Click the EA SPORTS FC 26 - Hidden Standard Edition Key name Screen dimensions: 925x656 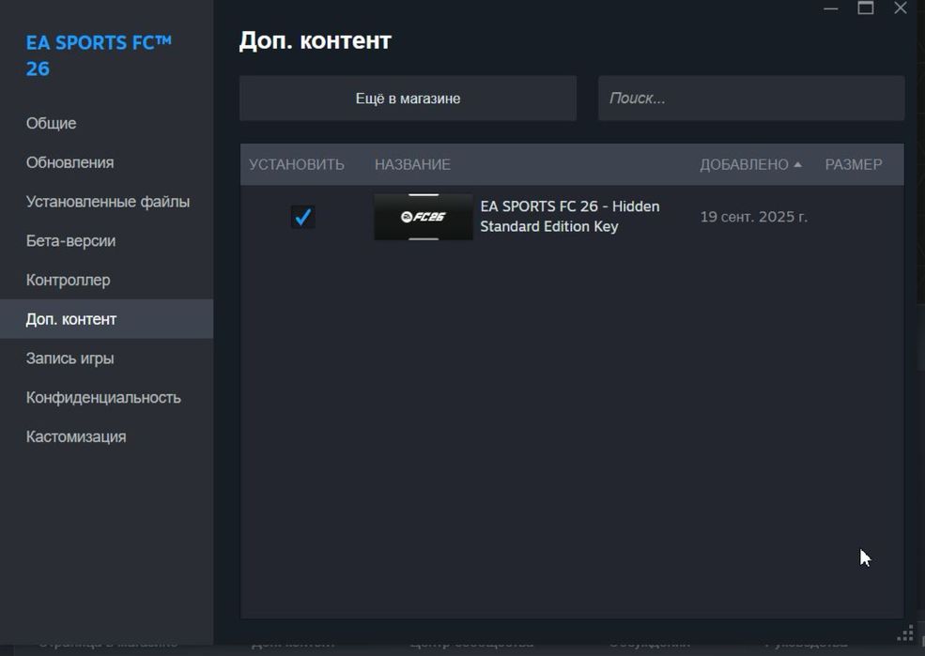click(570, 216)
